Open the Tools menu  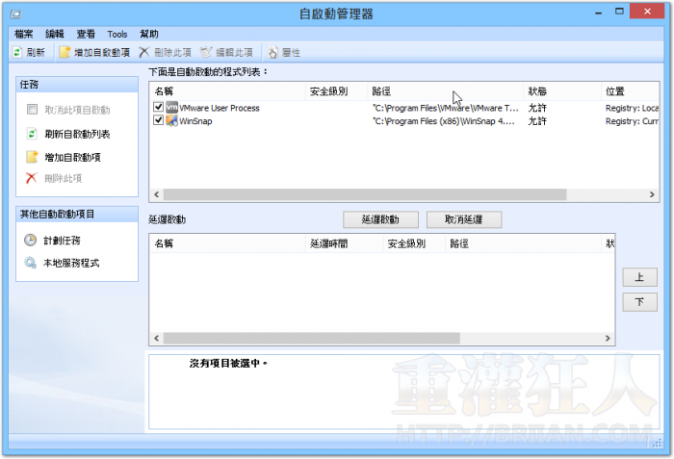point(117,33)
